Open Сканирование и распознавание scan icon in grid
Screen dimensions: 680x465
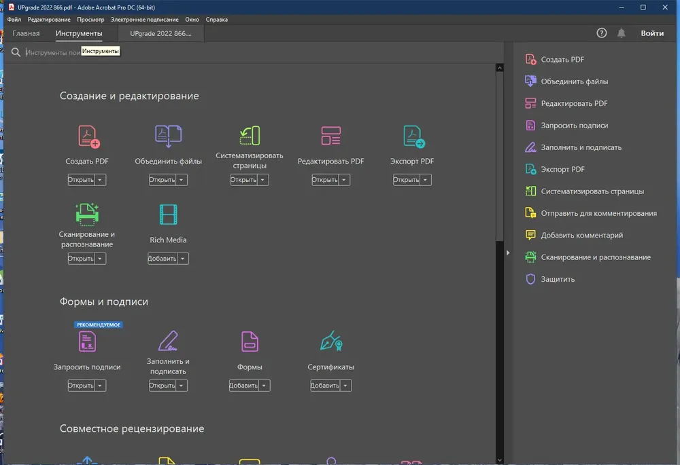tap(87, 215)
